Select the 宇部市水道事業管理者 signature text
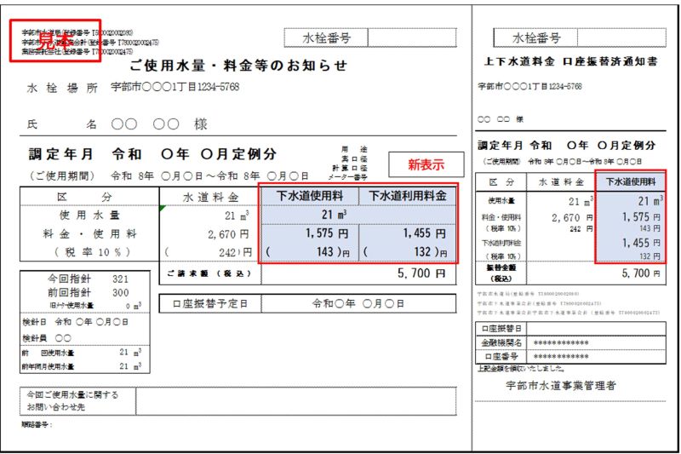The image size is (681, 454). coord(561,385)
